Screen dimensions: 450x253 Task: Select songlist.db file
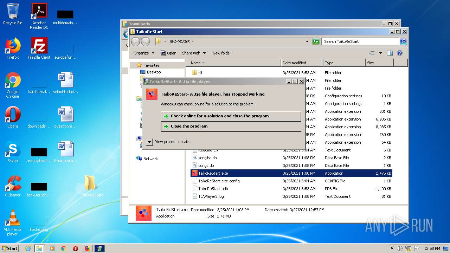pyautogui.click(x=207, y=158)
